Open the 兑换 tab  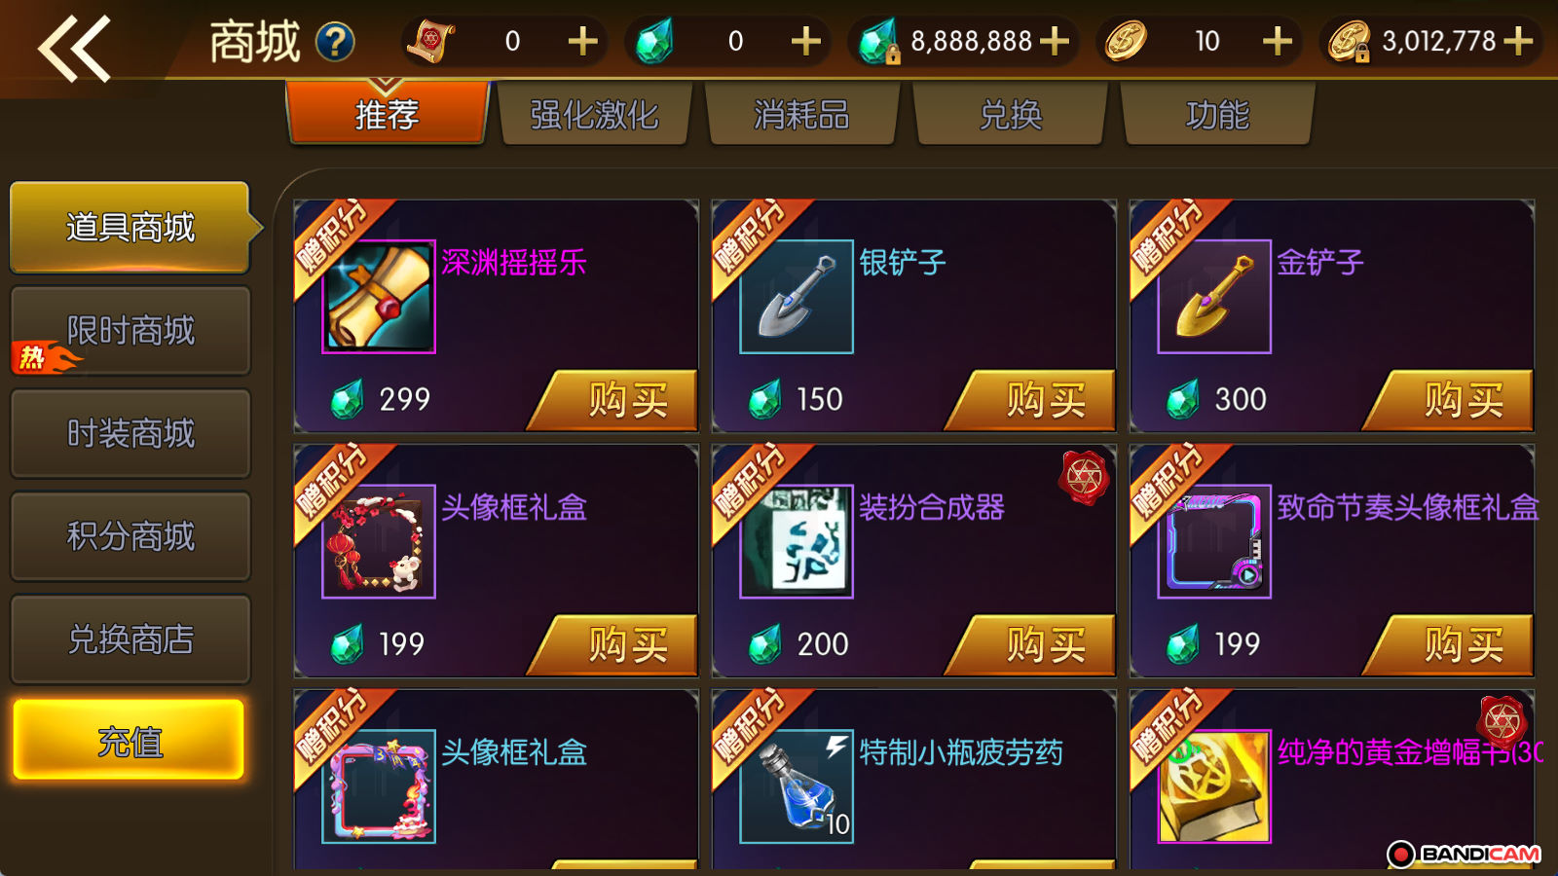(1010, 114)
